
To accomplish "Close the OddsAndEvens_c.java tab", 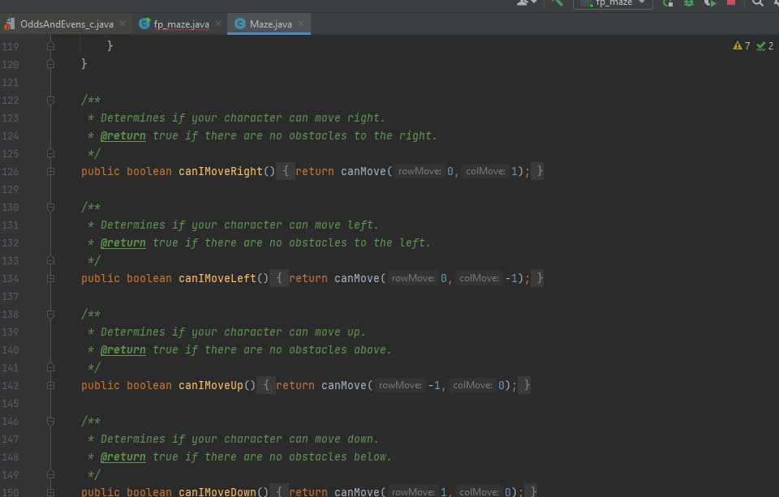I will click(x=123, y=24).
